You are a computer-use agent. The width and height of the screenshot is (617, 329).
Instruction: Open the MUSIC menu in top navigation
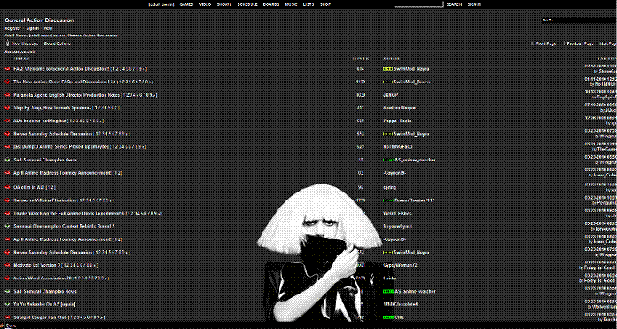291,4
